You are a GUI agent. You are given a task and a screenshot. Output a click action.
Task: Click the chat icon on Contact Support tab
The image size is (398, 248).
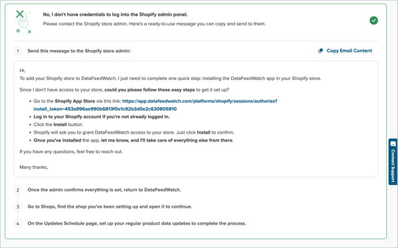(x=393, y=143)
